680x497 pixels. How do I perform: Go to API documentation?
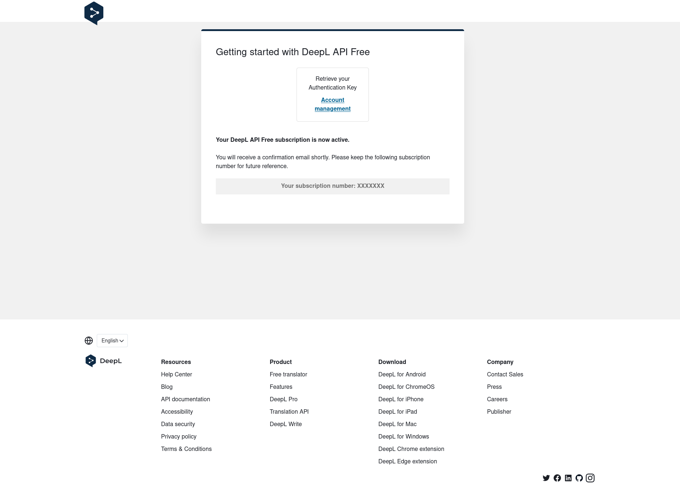(x=186, y=399)
